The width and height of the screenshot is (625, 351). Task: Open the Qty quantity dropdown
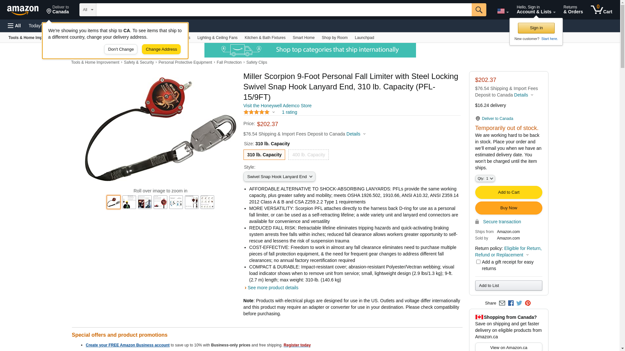click(485, 178)
